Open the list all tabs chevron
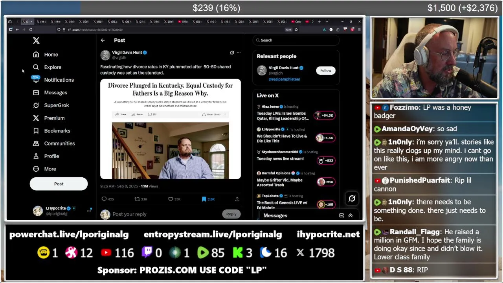This screenshot has width=503, height=283. point(327,22)
